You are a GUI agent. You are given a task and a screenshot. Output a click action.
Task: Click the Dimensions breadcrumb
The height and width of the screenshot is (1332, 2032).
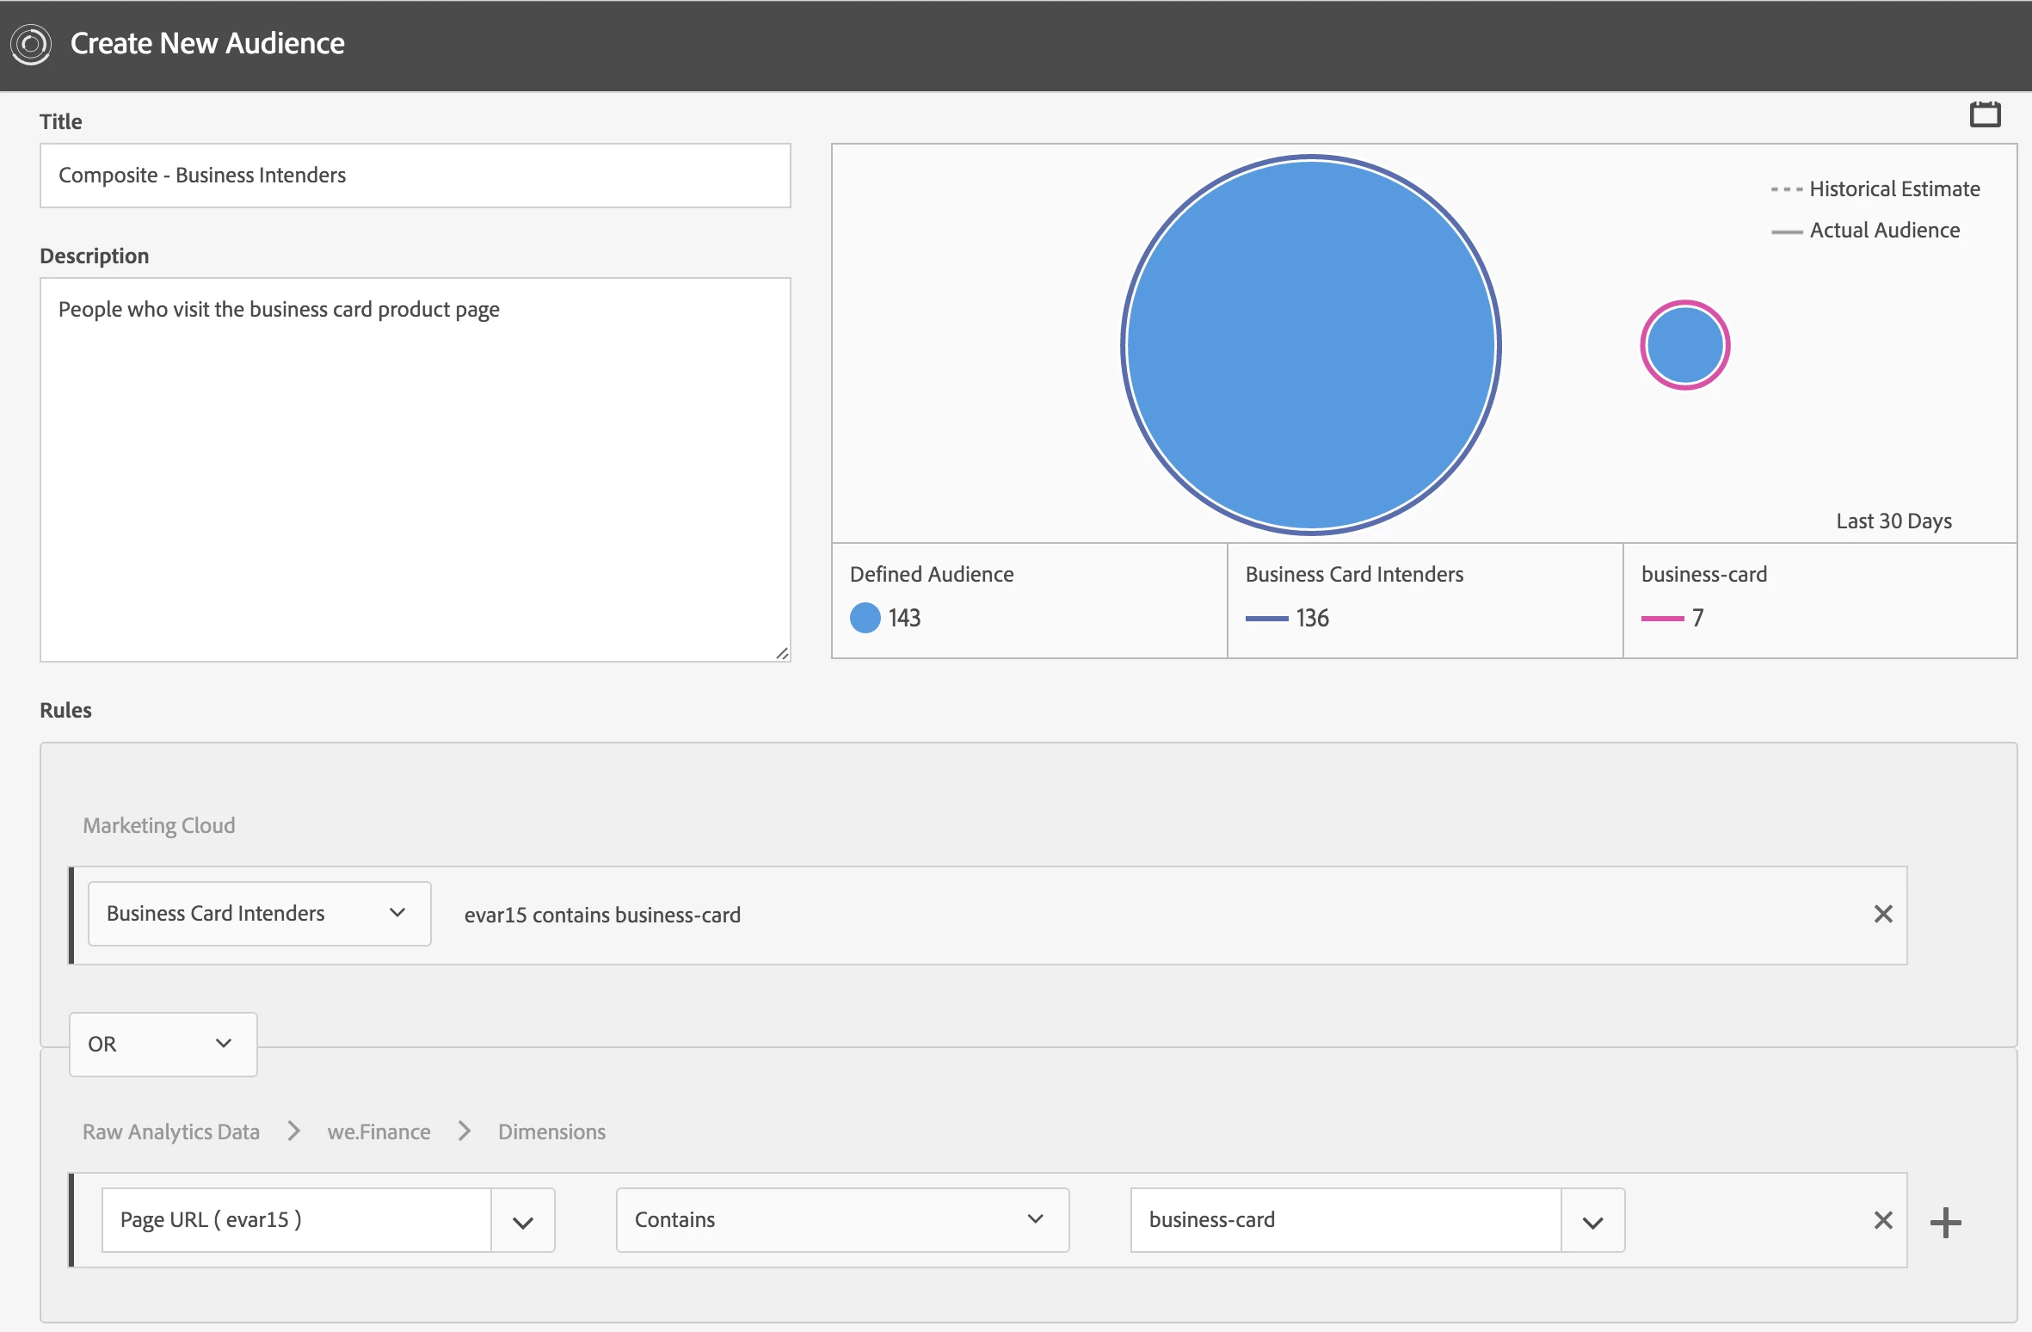tap(551, 1132)
